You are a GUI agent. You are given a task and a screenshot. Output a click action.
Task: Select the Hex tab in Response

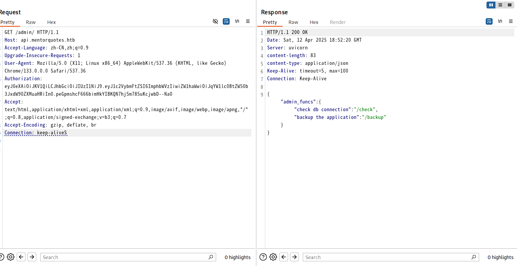pos(314,22)
